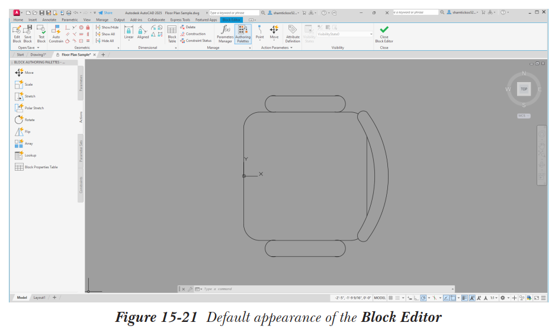Toggle snap mode in status bar
The image size is (555, 329).
pos(397,298)
